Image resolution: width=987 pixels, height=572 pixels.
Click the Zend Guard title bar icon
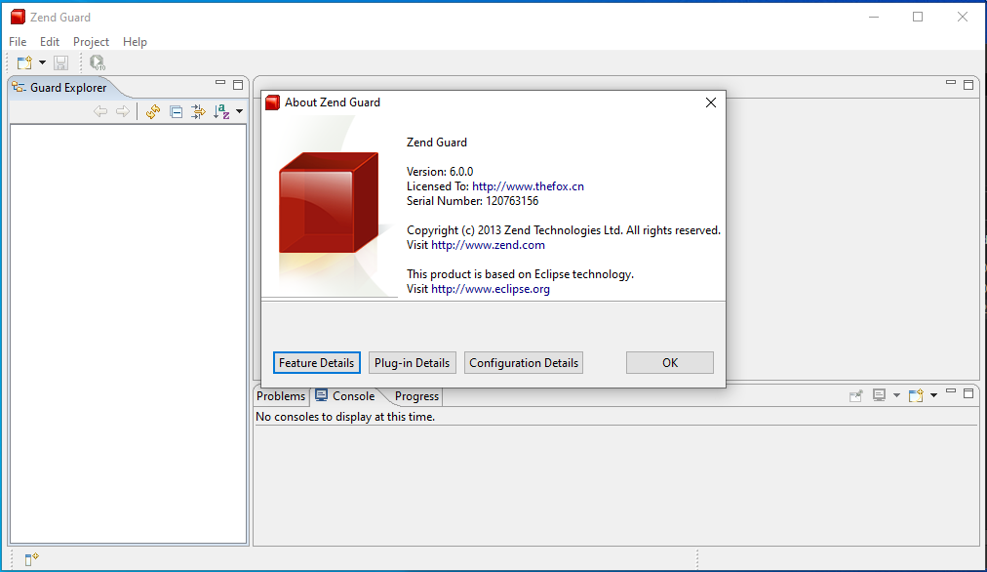(19, 17)
